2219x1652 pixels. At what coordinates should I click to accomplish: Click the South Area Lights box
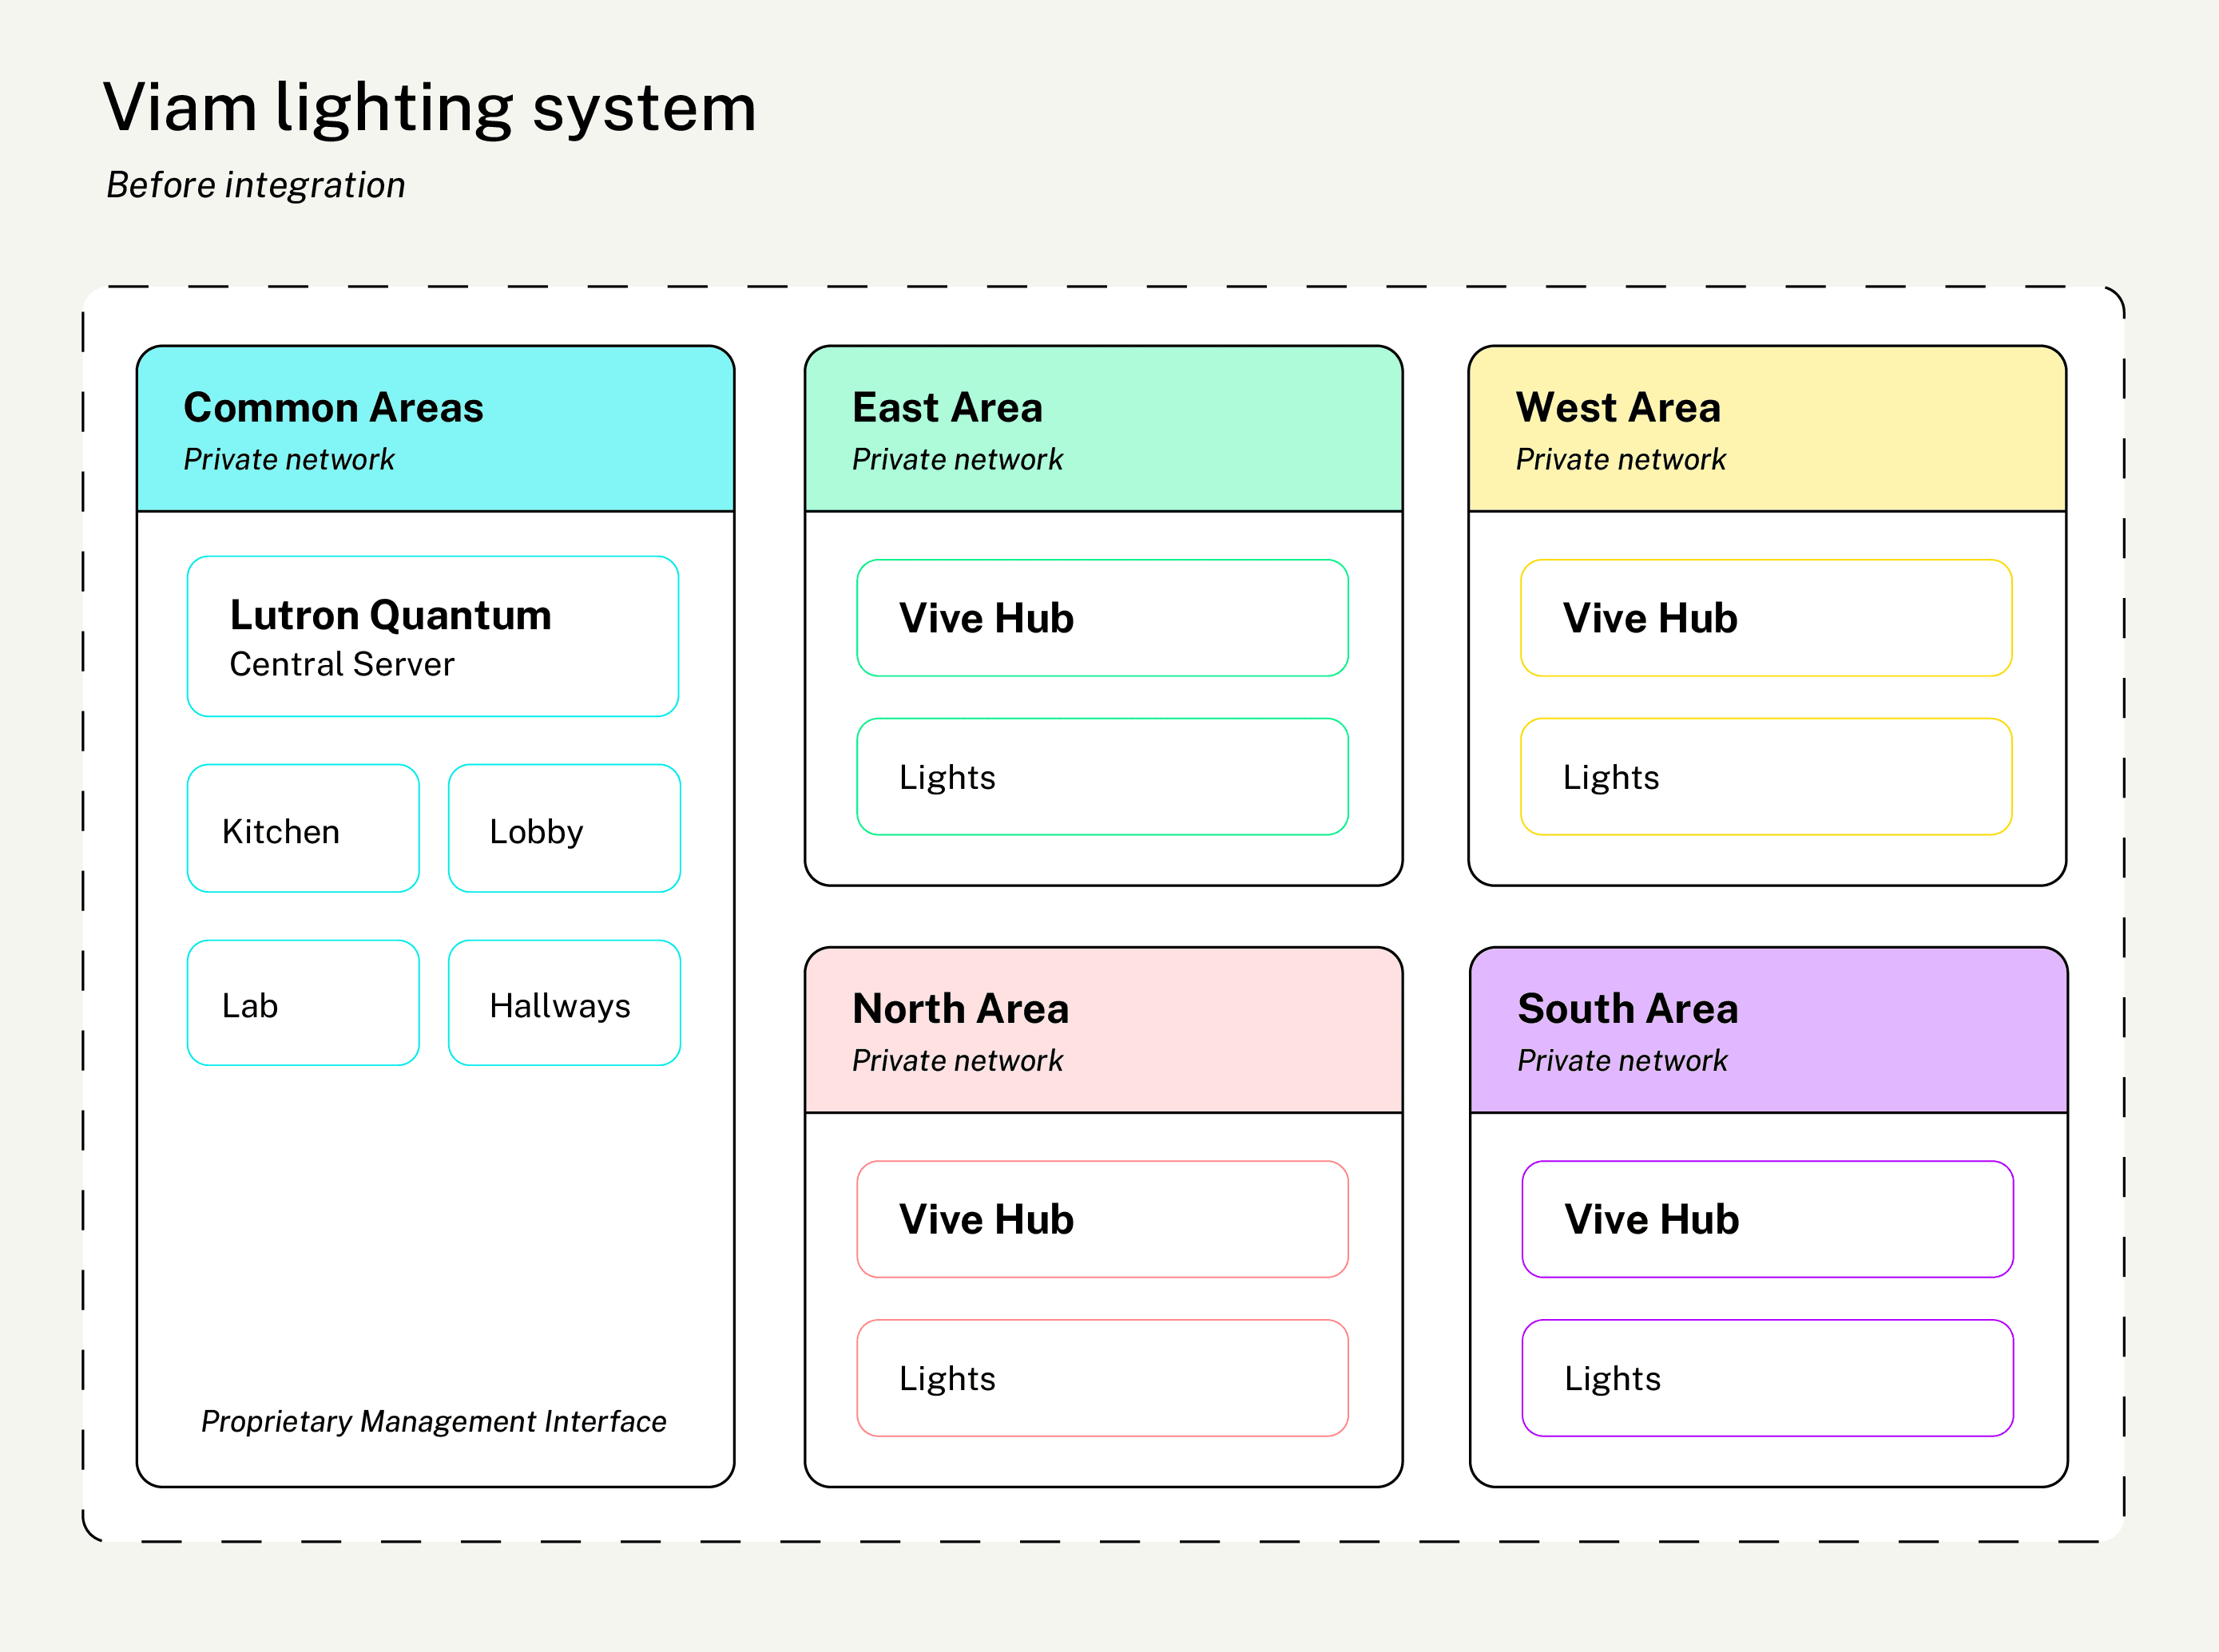1768,1378
